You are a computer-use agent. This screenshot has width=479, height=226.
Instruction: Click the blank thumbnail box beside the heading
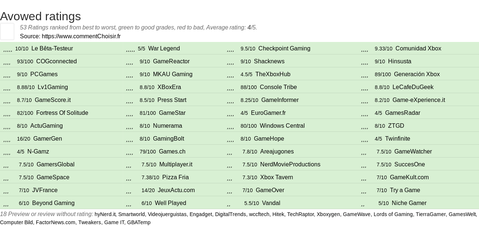(x=7, y=31)
